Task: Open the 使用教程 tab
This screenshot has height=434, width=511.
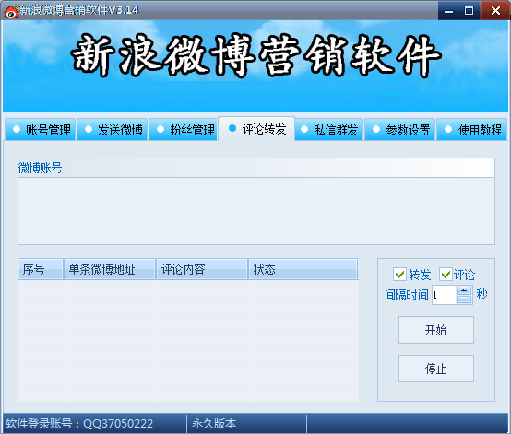Action: pyautogui.click(x=472, y=130)
